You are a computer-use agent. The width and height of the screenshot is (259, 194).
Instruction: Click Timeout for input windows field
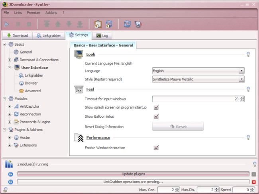point(196,99)
